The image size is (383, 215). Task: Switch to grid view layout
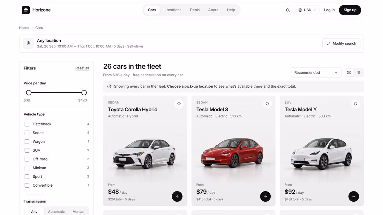pos(349,73)
